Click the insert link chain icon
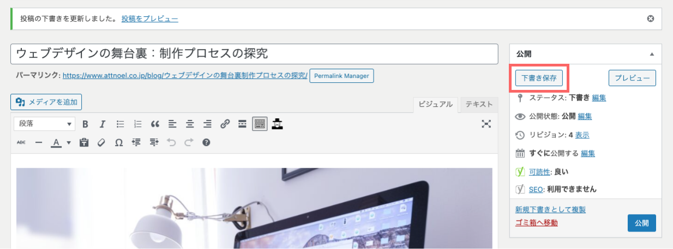Screen dimensions: 673x249 225,124
